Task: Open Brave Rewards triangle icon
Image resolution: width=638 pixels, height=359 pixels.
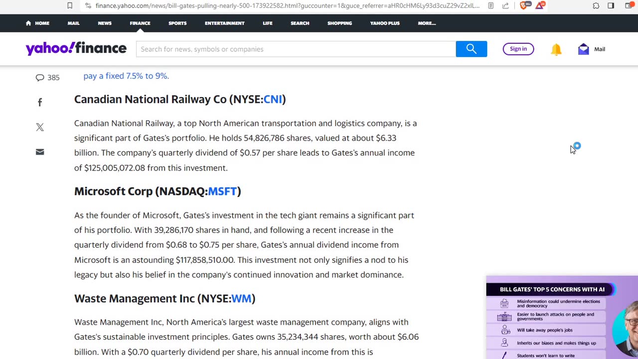Action: (540, 5)
